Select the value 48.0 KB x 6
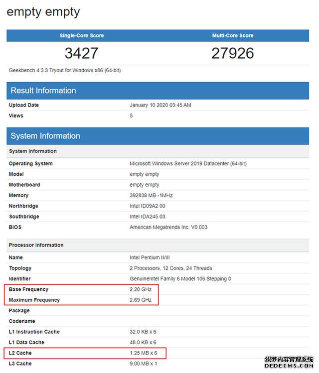 (143, 343)
